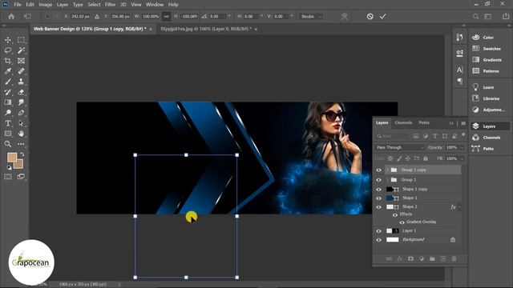The image size is (513, 288).
Task: Select the Path Selection tool
Action: click(x=21, y=123)
